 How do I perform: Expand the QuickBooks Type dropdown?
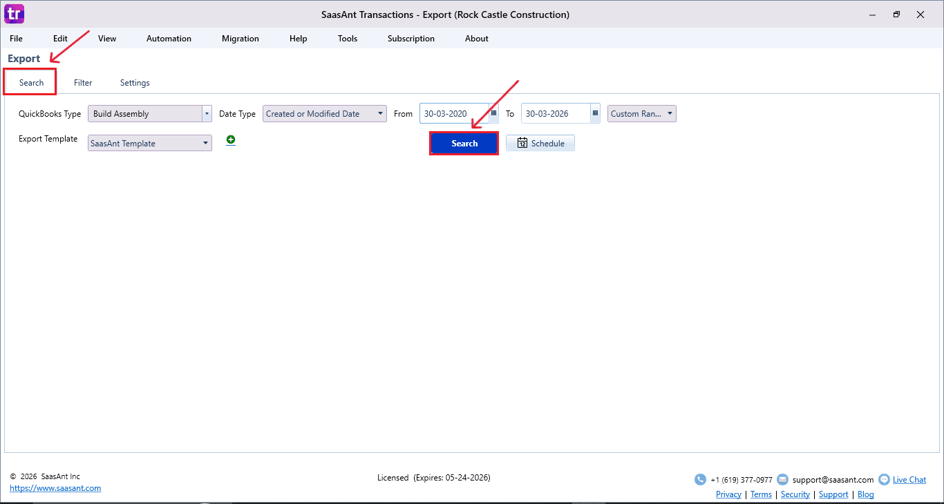pos(207,114)
